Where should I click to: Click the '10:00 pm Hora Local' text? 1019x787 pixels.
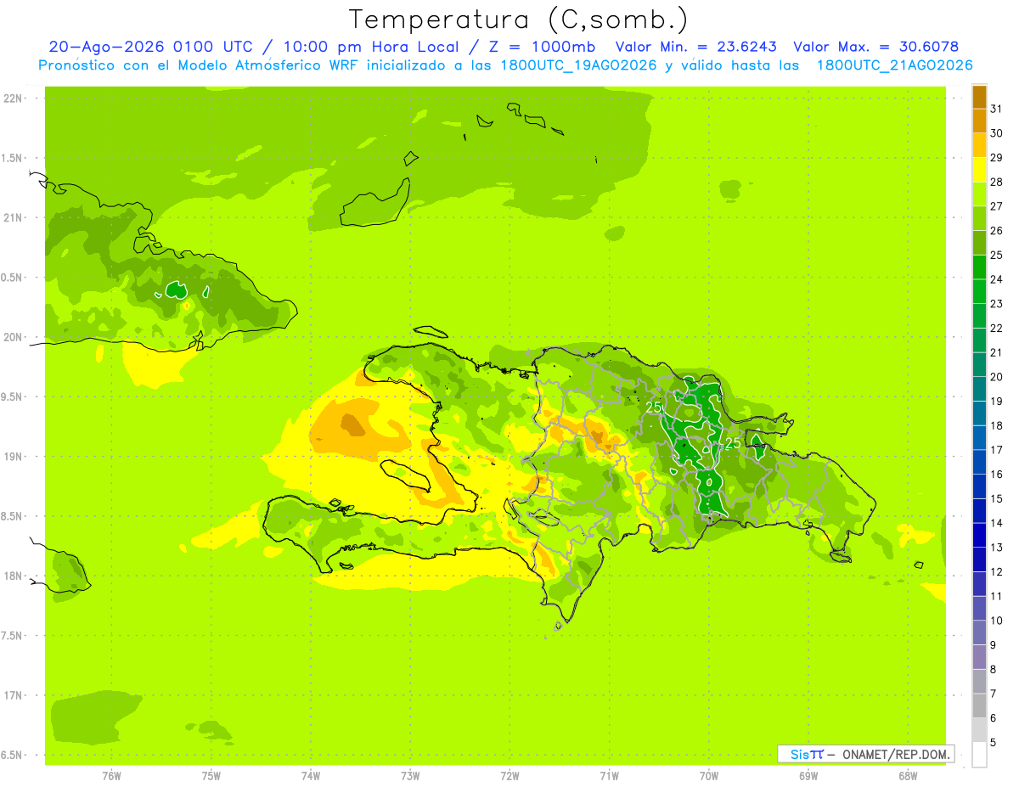coord(374,47)
